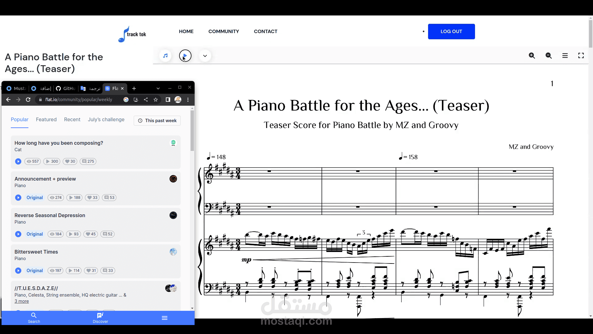Open Search in the bottom bar
The image size is (593, 334).
(34, 318)
